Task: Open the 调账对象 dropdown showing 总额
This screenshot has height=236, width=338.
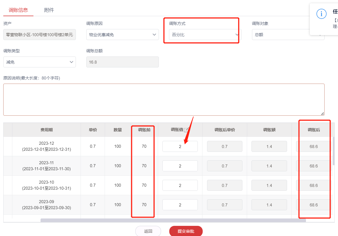Action: tap(288, 35)
